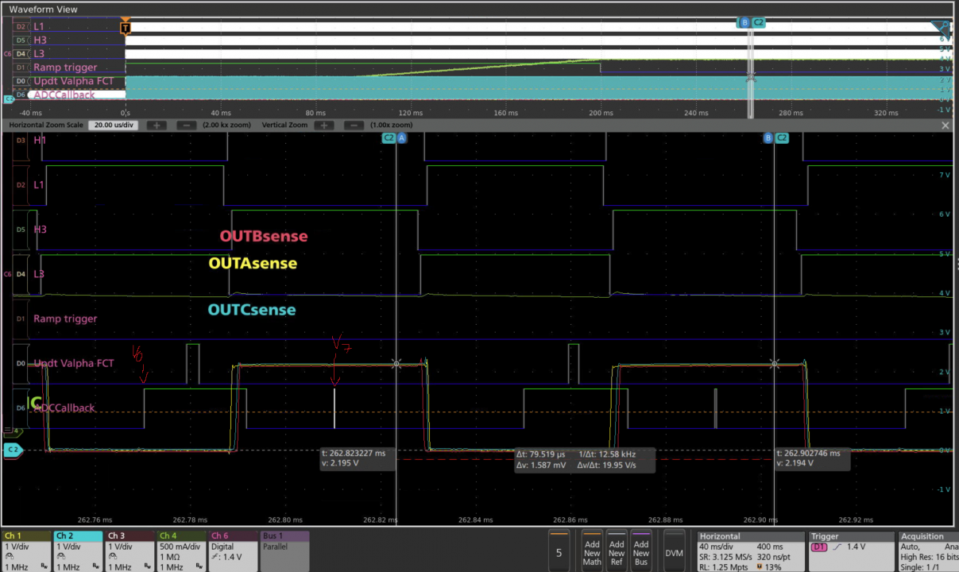959x572 pixels.
Task: Open the Ch 1 channel badge
Action: click(x=26, y=551)
